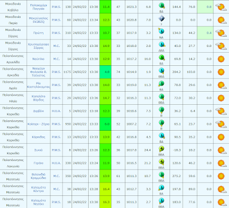The image size is (229, 208).
Task: Click the partly cloudy icon for Παλαιοχώρι Παγγαίο
Action: 221,7
